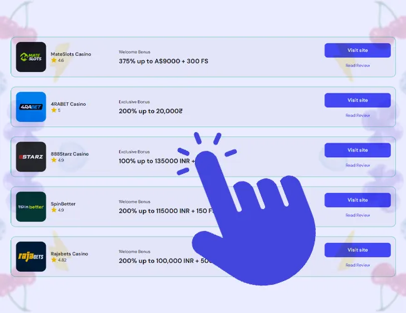Click the 4RABET casino logo icon
This screenshot has width=406, height=313.
pos(31,107)
